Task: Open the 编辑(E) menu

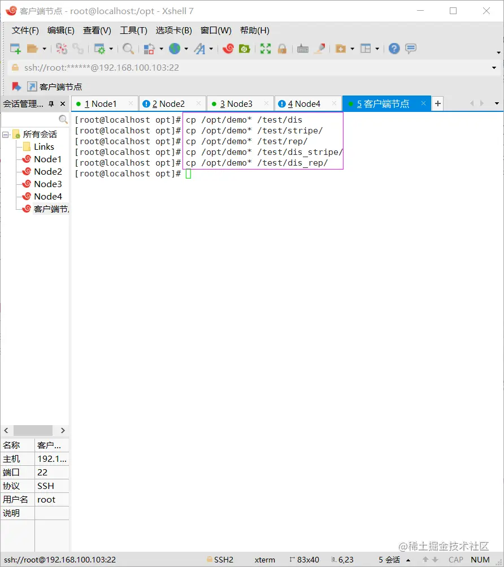Action: [x=61, y=31]
